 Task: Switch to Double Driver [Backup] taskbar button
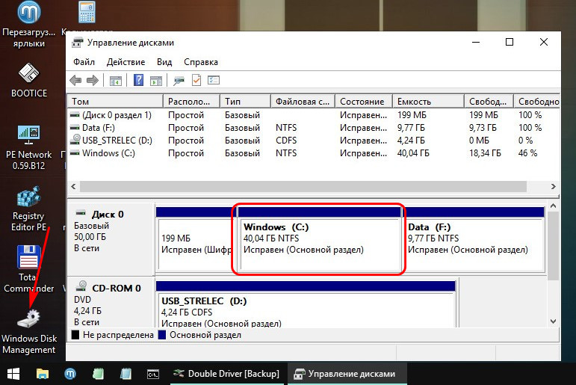pos(226,374)
